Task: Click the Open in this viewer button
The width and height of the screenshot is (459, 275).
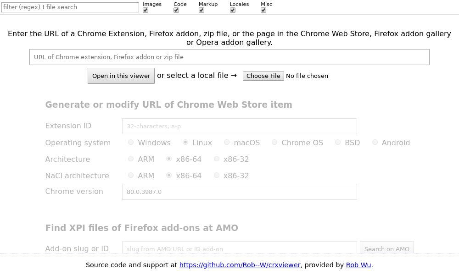Action: tap(121, 76)
